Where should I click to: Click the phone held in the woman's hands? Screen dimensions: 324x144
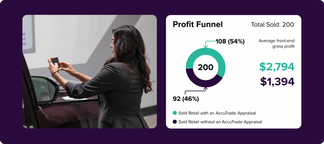pos(55,61)
